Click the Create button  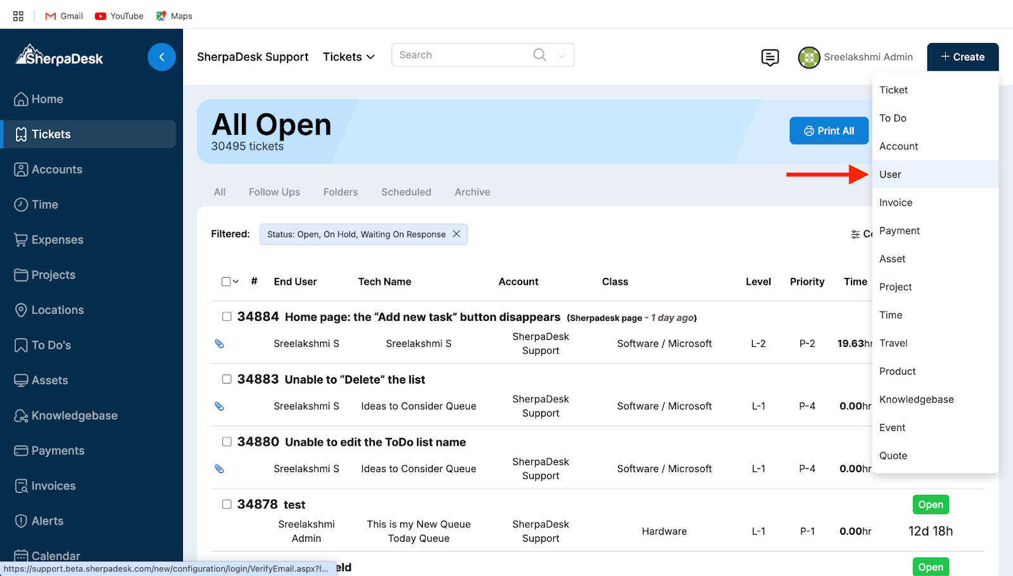(962, 57)
